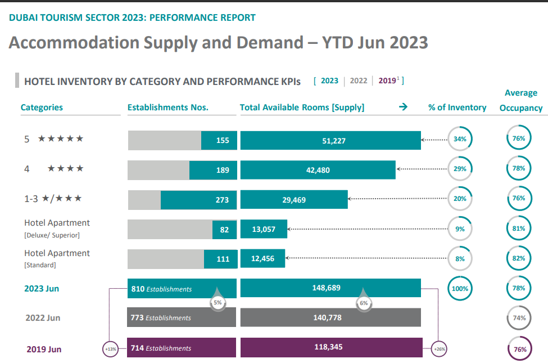Click the '2023' legend label
Viewport: 548px width, 363px height.
tap(329, 81)
